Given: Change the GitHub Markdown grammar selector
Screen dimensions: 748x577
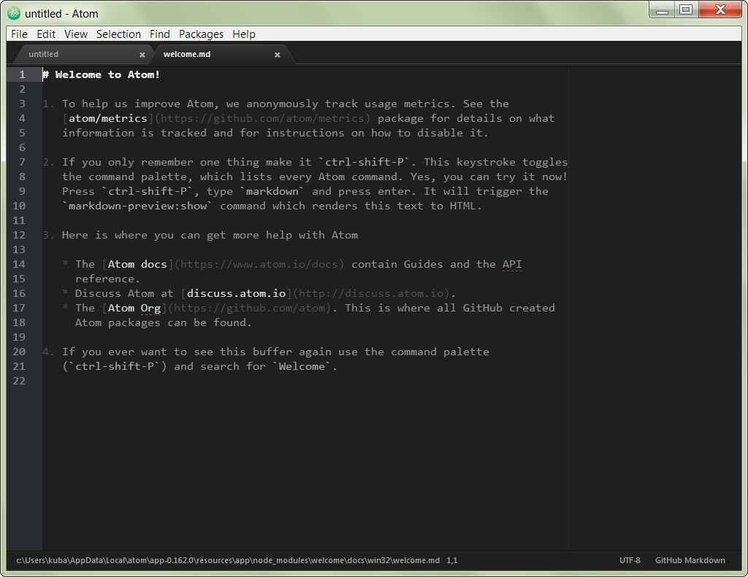Looking at the screenshot, I should (690, 560).
